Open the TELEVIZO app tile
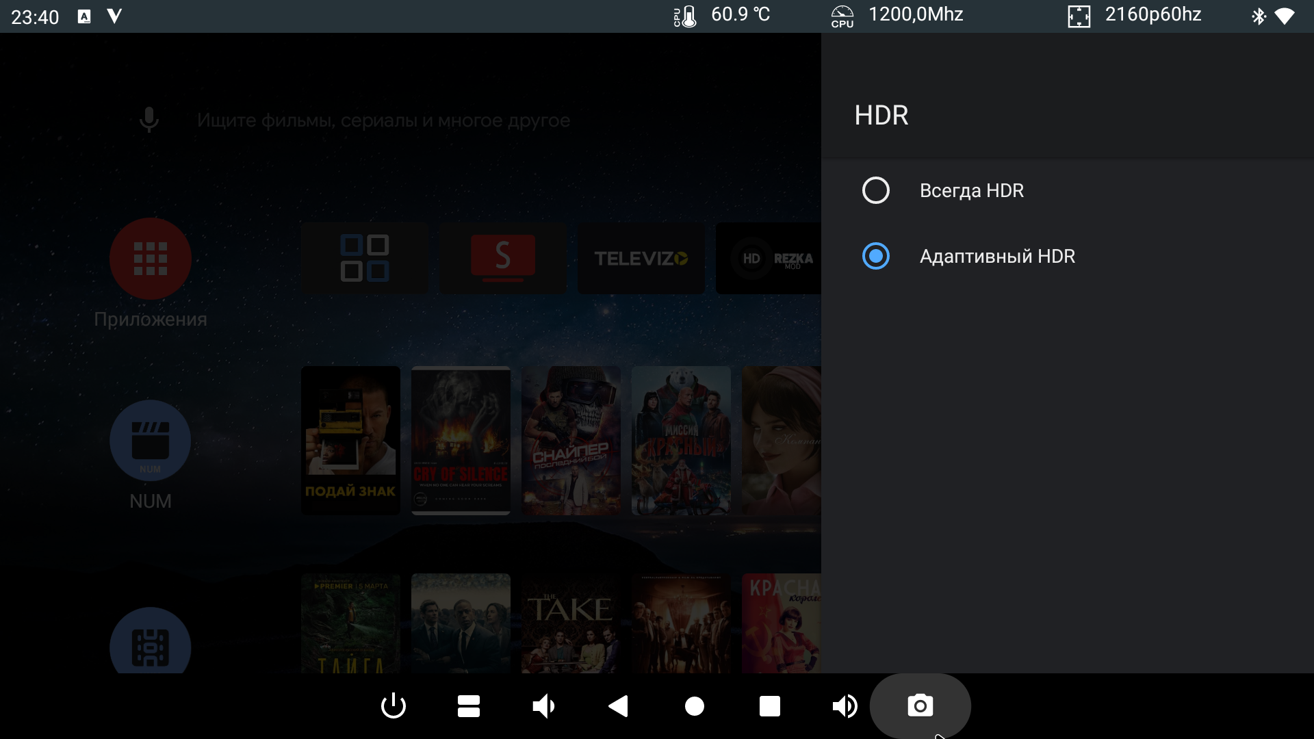This screenshot has width=1314, height=739. [x=641, y=259]
